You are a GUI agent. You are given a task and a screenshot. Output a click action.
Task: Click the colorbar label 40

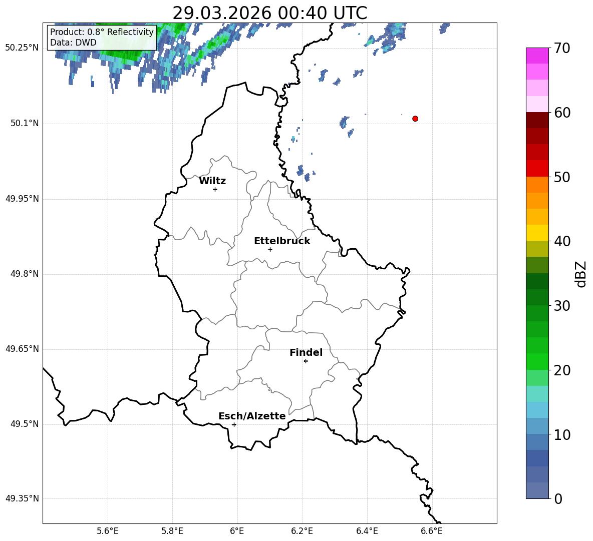(x=562, y=241)
